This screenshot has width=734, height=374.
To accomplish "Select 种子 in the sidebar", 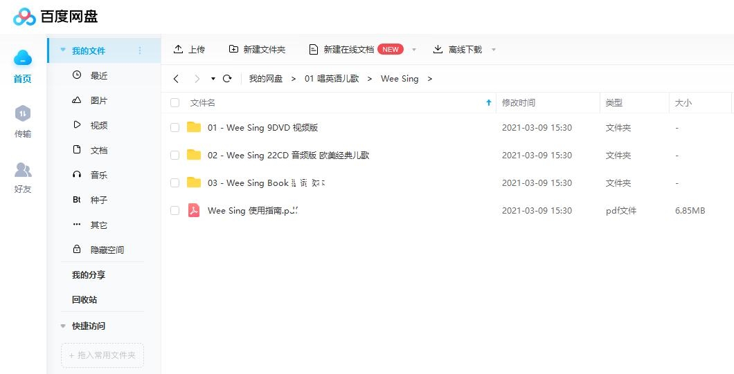I will [99, 200].
